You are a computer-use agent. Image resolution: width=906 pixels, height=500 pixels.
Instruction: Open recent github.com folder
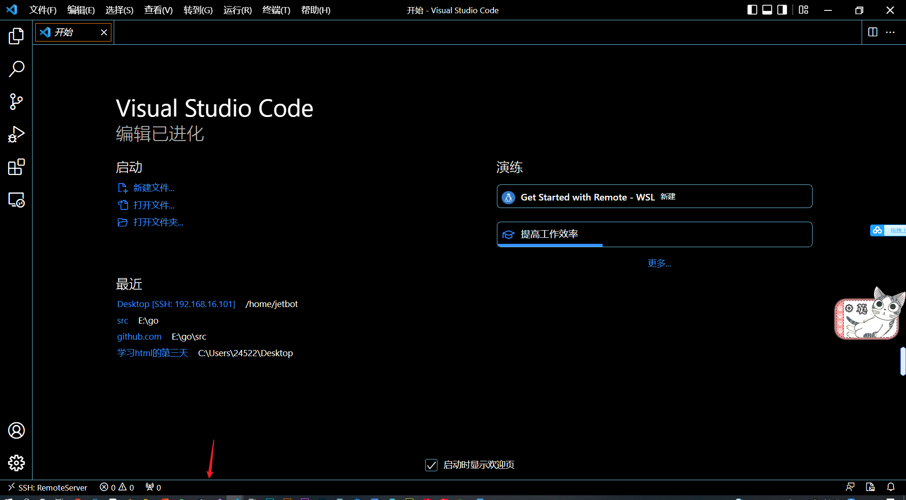tap(139, 337)
